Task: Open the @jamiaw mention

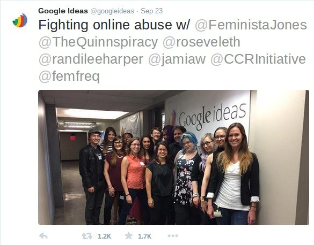Action: [177, 59]
